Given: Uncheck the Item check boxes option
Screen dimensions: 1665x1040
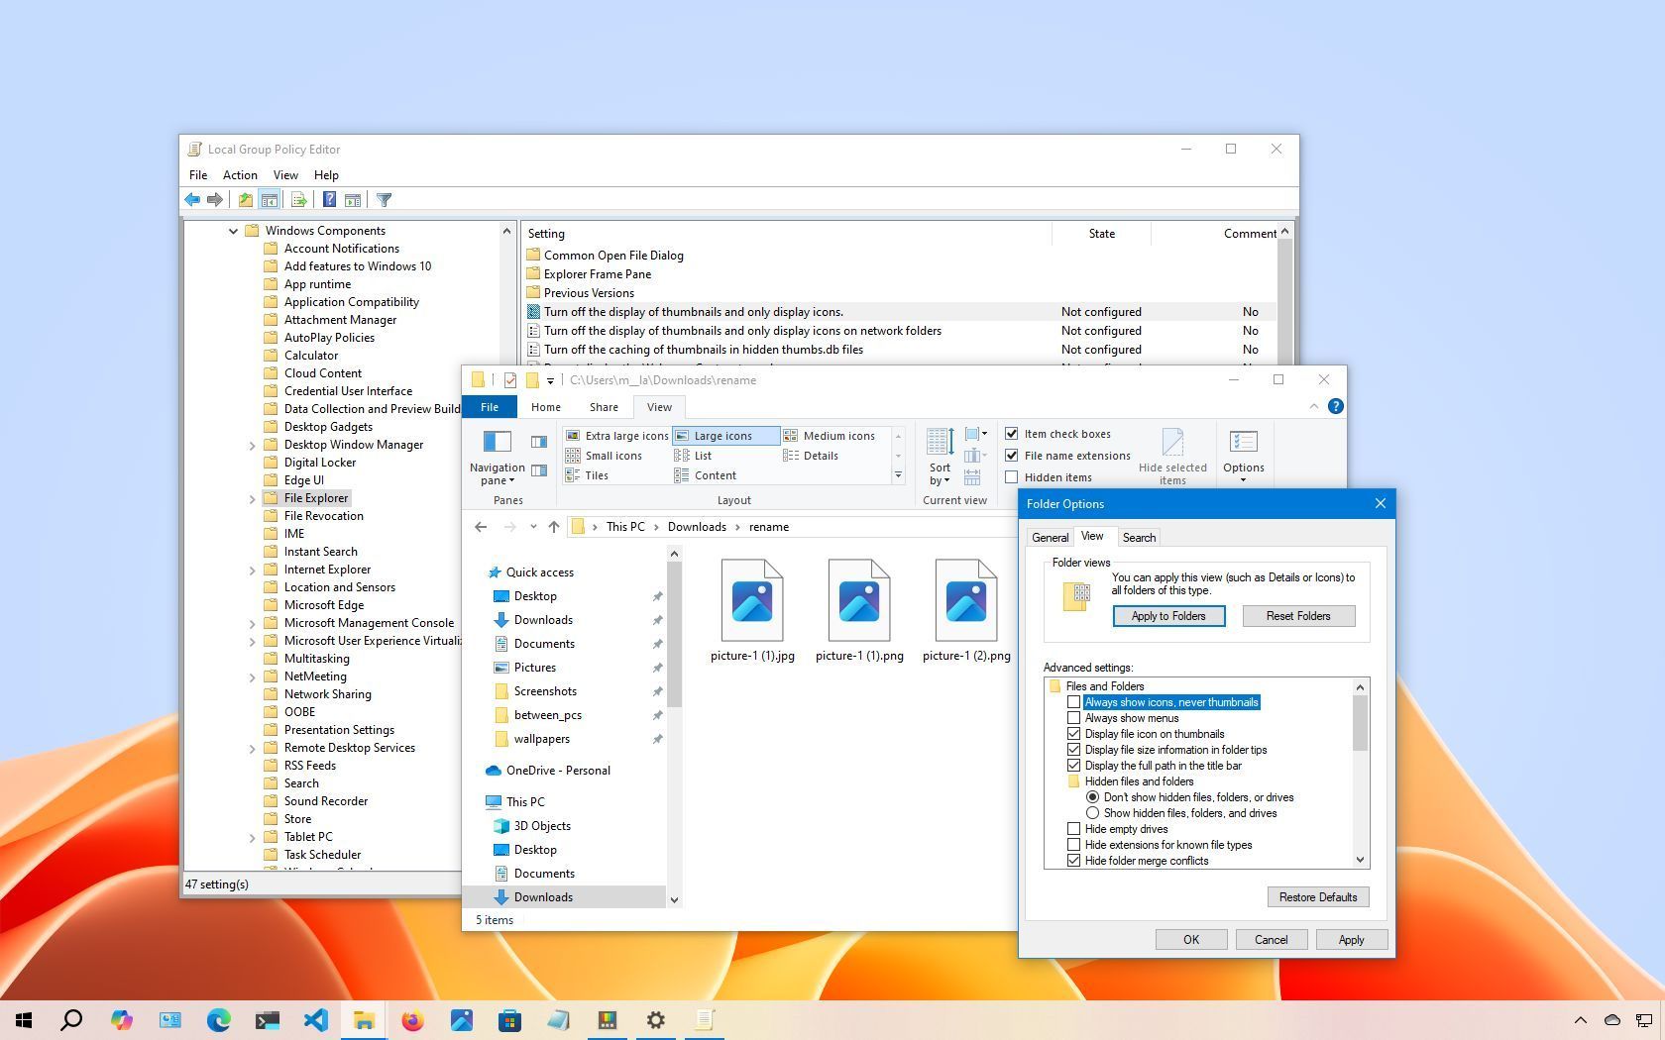Looking at the screenshot, I should 1012,433.
